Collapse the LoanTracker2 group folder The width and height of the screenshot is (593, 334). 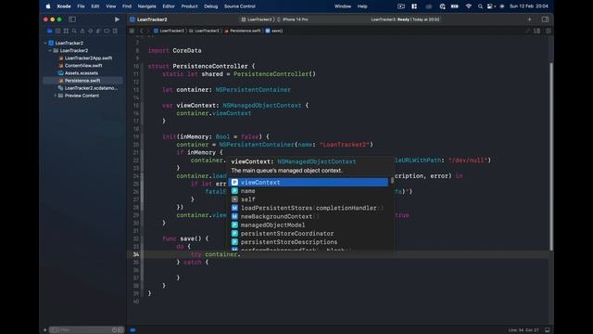tap(50, 50)
